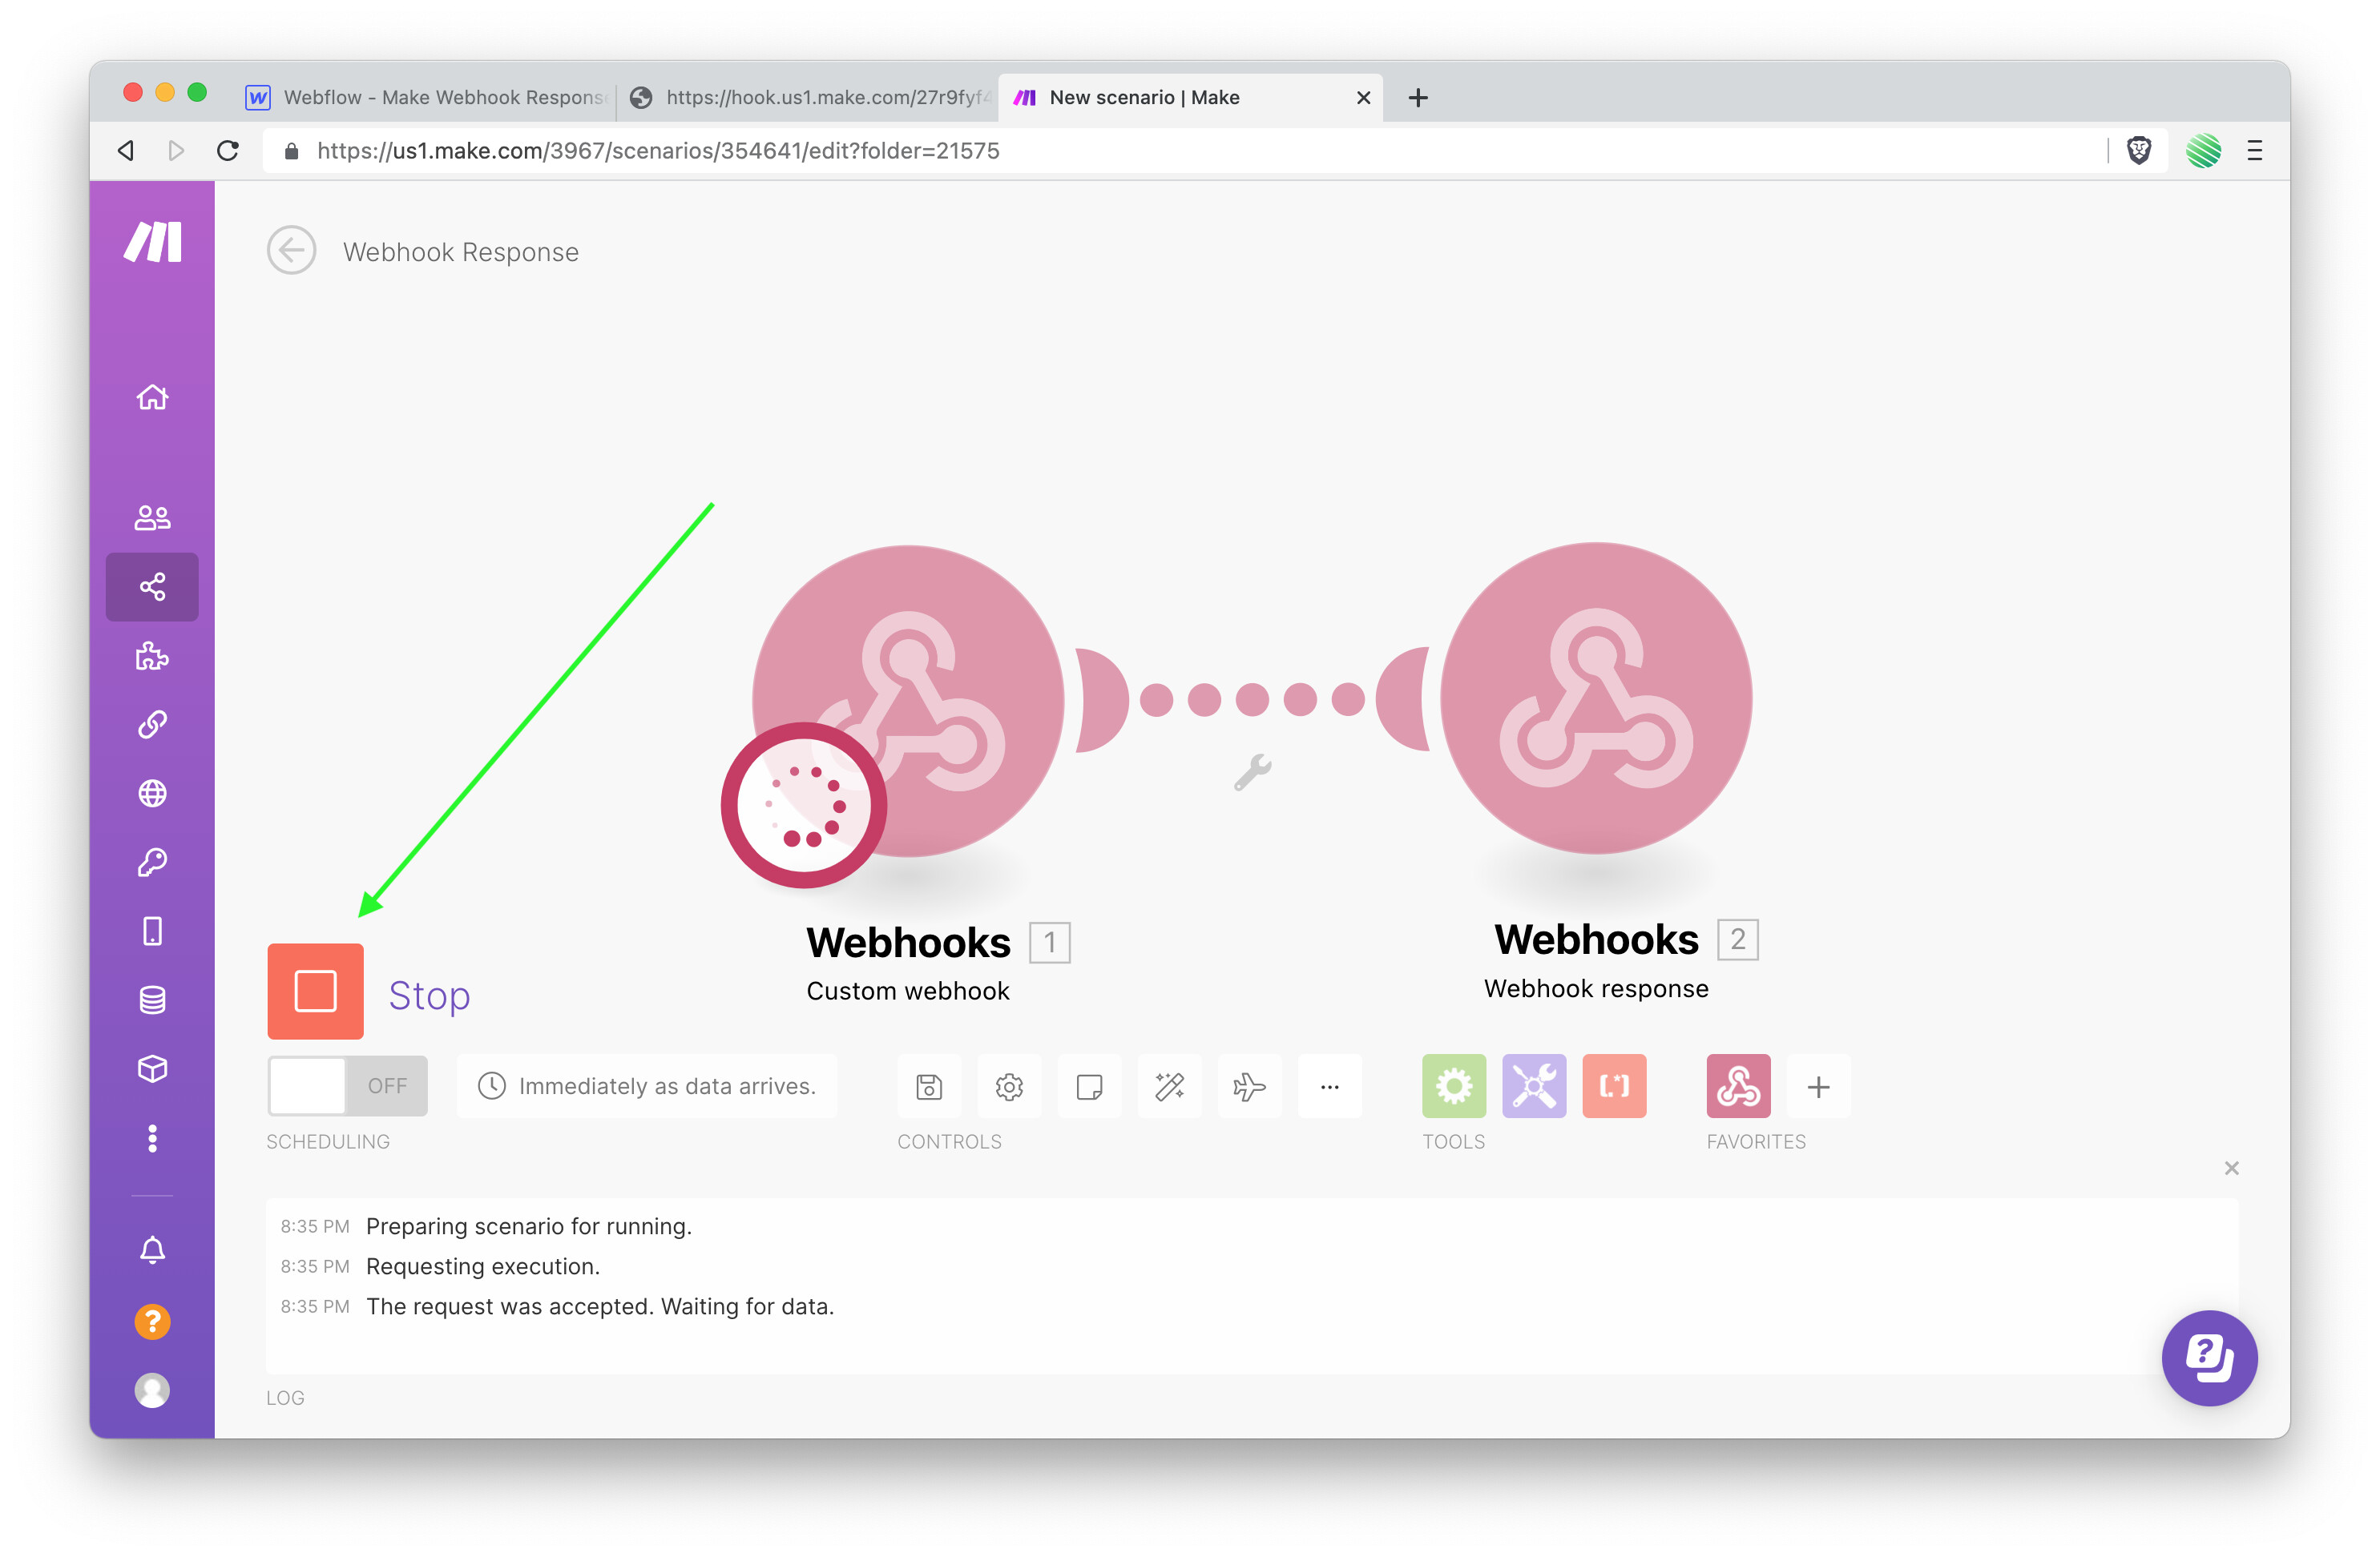The height and width of the screenshot is (1557, 2380).
Task: Open Notes icon in controls
Action: pos(1089,1086)
